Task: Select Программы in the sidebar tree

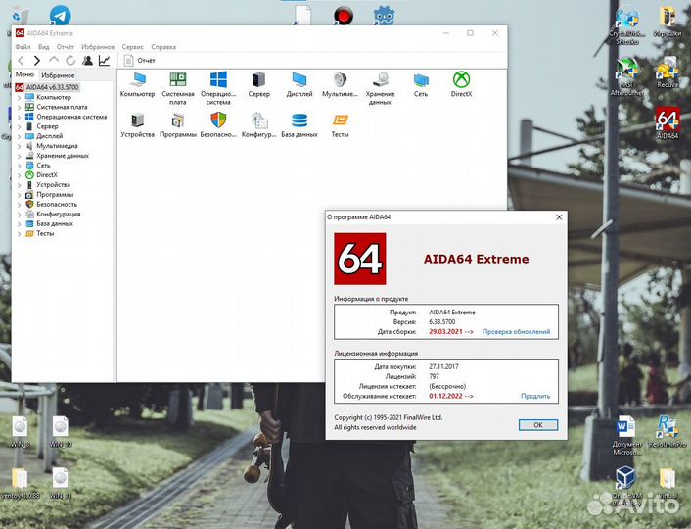Action: tap(55, 195)
